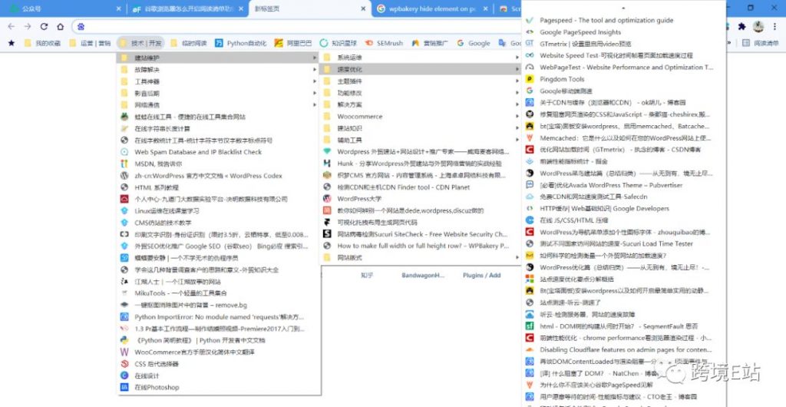
Task: Open How to make full width row bookmark
Action: click(x=421, y=246)
